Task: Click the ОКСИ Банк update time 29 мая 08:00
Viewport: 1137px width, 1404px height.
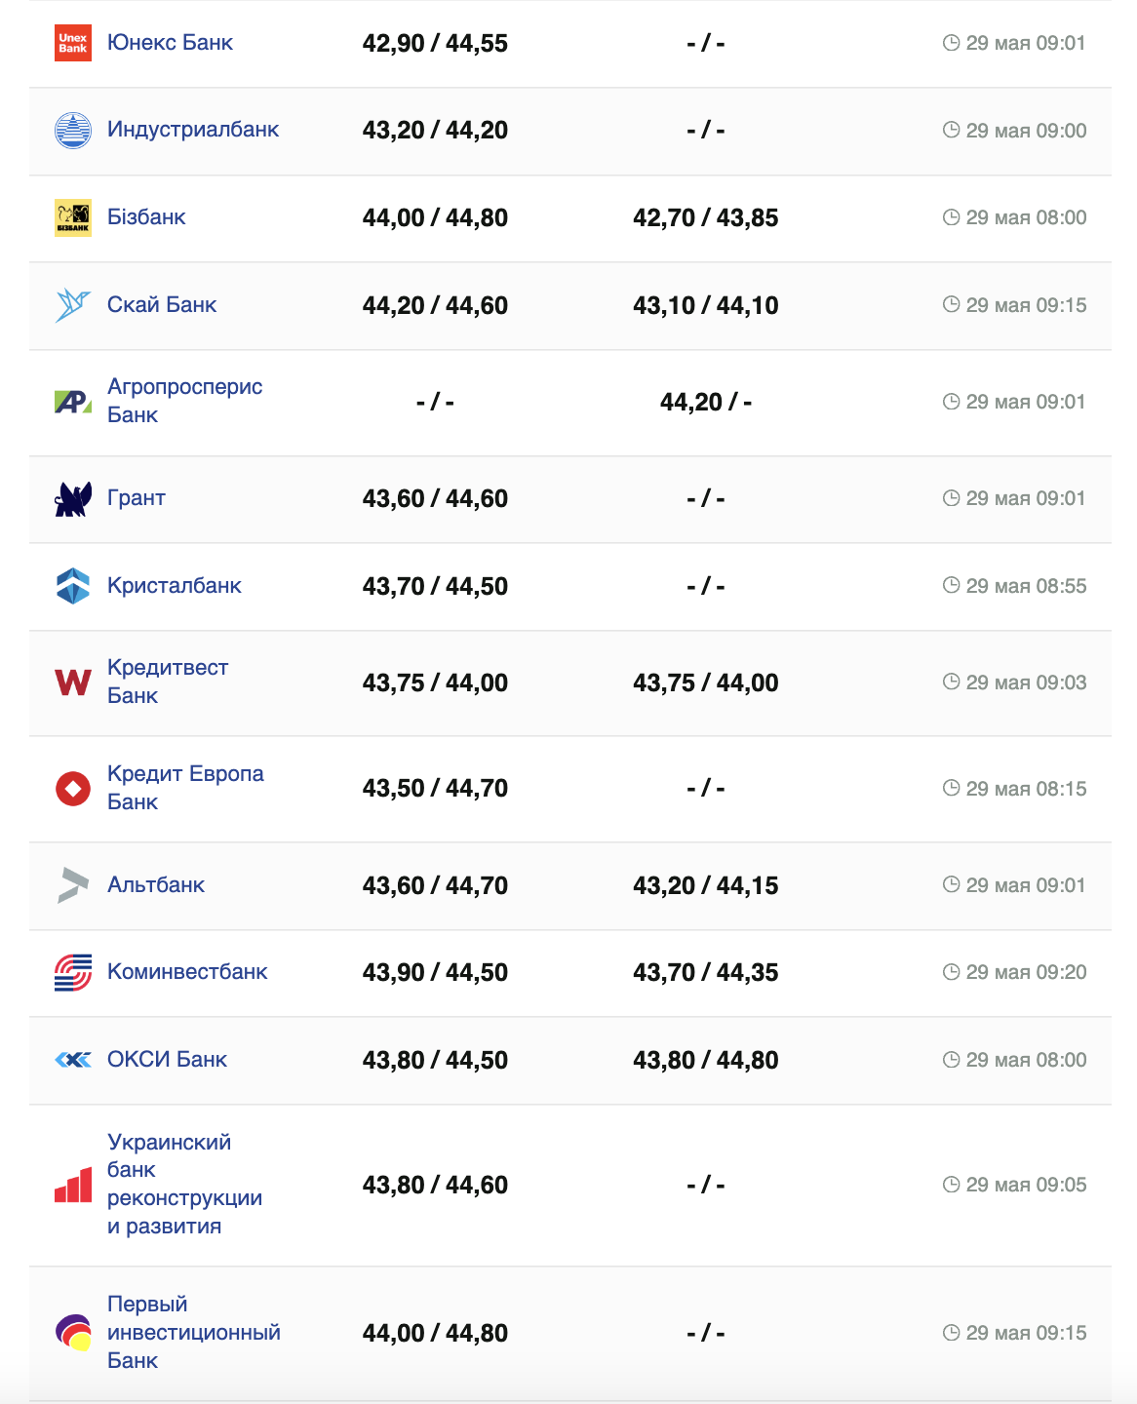Action: point(1025,1060)
